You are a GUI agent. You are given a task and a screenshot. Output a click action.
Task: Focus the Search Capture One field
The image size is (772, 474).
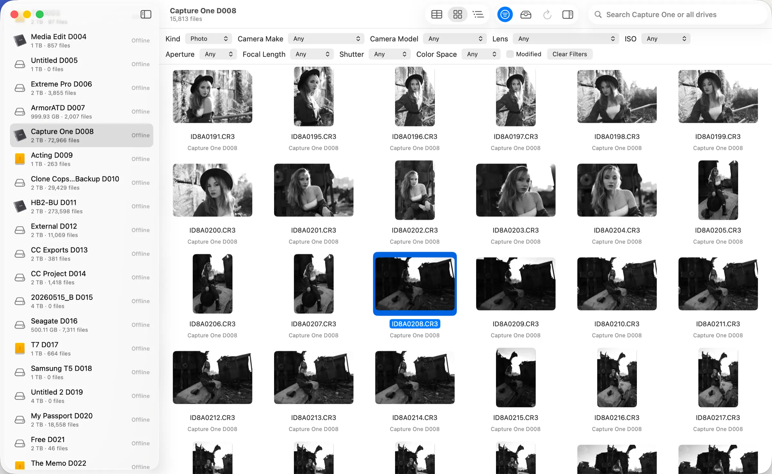pos(678,14)
